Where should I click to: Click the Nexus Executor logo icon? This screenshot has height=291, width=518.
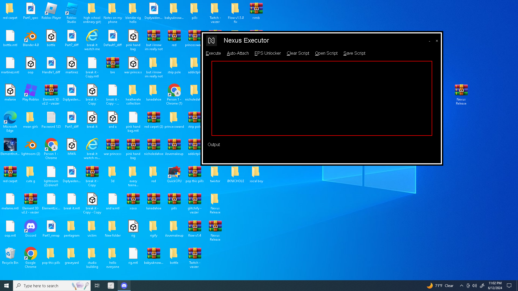211,41
